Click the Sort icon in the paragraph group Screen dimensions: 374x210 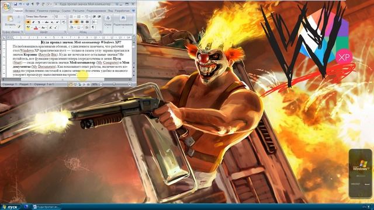pos(87,27)
